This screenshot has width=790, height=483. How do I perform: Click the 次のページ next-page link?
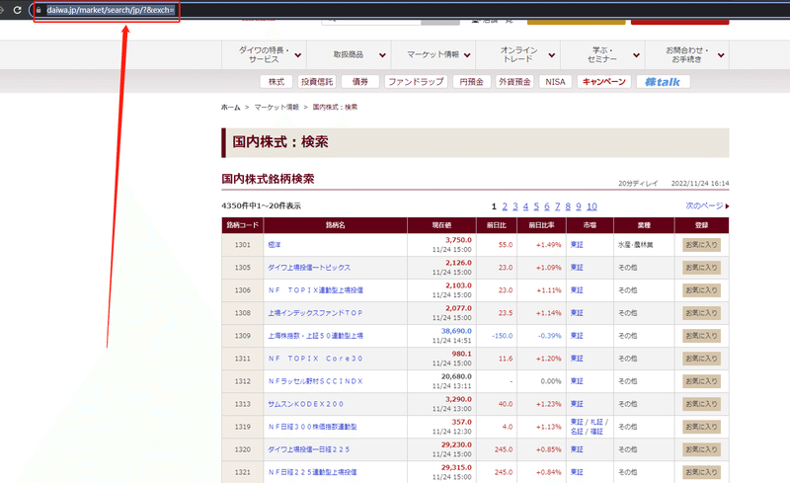(707, 205)
